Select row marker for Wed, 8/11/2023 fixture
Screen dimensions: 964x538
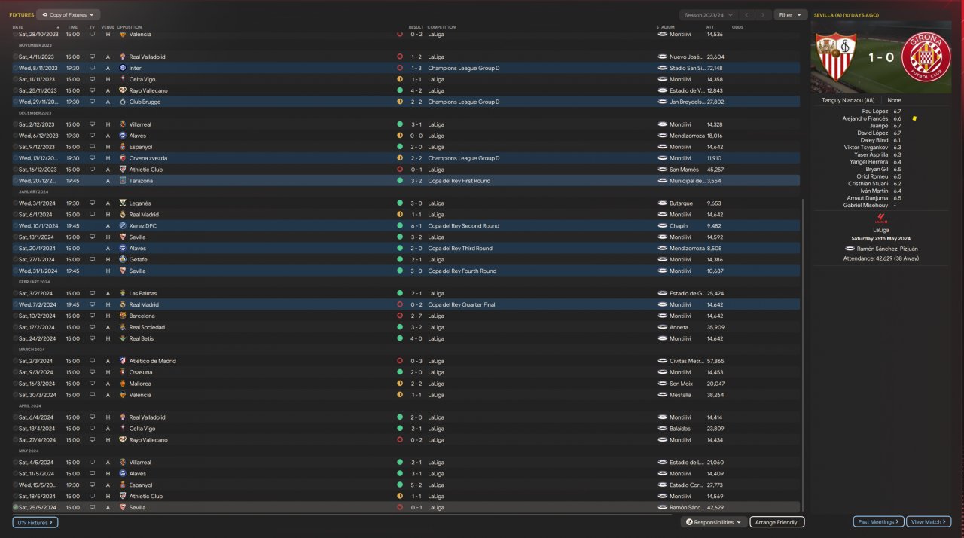click(16, 68)
